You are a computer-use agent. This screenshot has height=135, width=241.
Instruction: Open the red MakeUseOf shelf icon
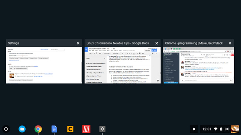tap(86, 129)
